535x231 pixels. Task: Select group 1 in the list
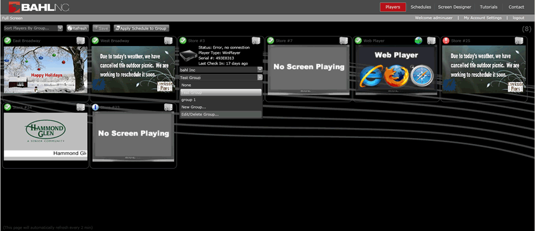(221, 100)
